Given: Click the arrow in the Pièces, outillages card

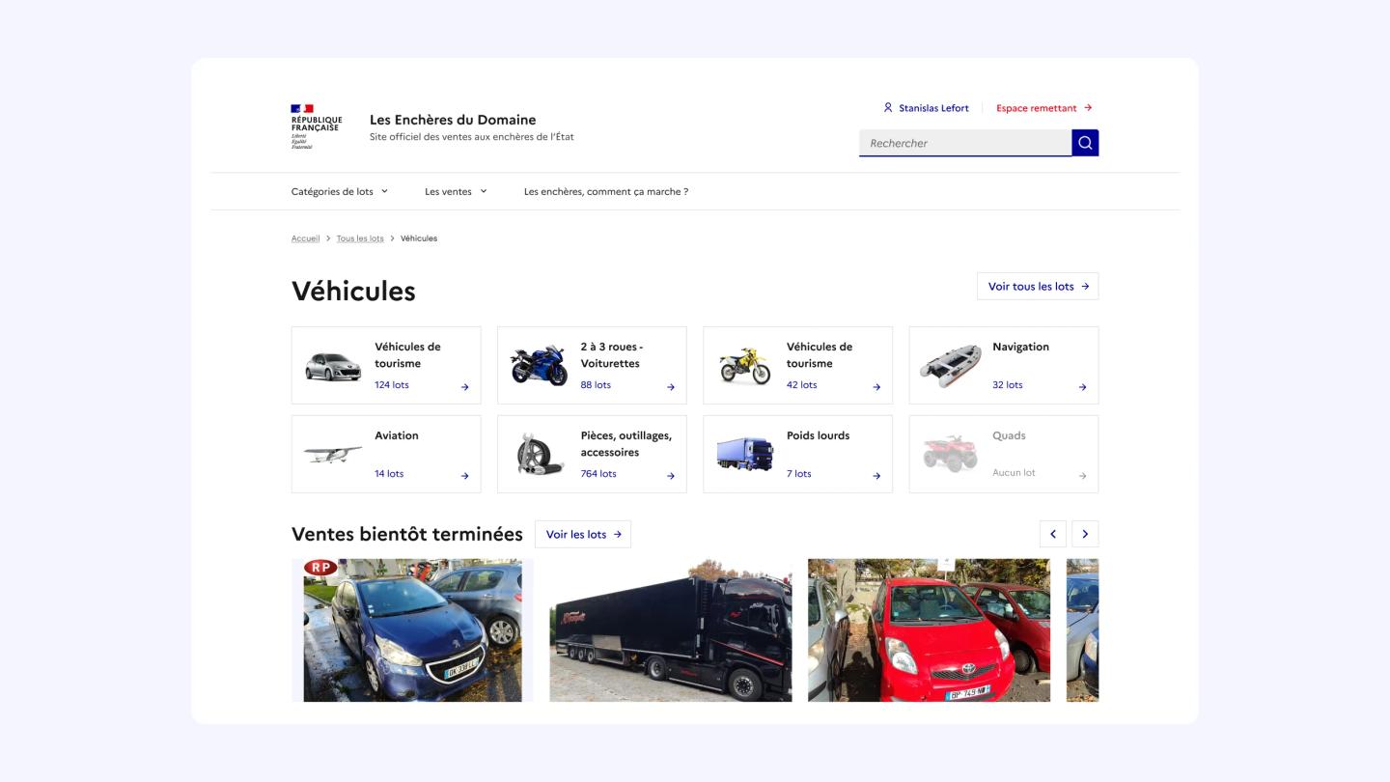Looking at the screenshot, I should (x=671, y=476).
